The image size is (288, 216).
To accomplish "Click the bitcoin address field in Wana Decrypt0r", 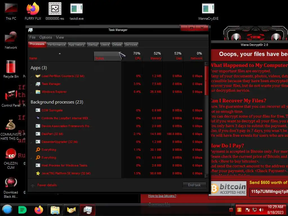I will pos(269,192).
